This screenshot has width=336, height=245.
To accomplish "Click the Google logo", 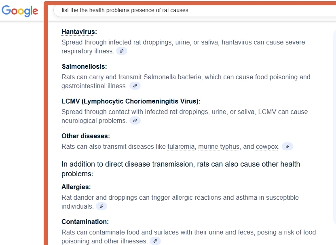I will (20, 11).
